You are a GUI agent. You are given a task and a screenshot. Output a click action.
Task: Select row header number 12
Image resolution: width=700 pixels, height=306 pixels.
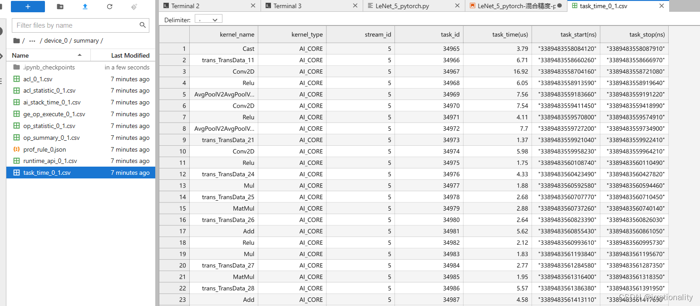coord(174,174)
